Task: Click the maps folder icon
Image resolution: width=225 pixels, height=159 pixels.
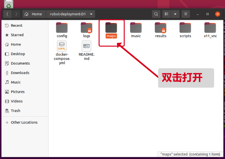Action: coord(111,27)
